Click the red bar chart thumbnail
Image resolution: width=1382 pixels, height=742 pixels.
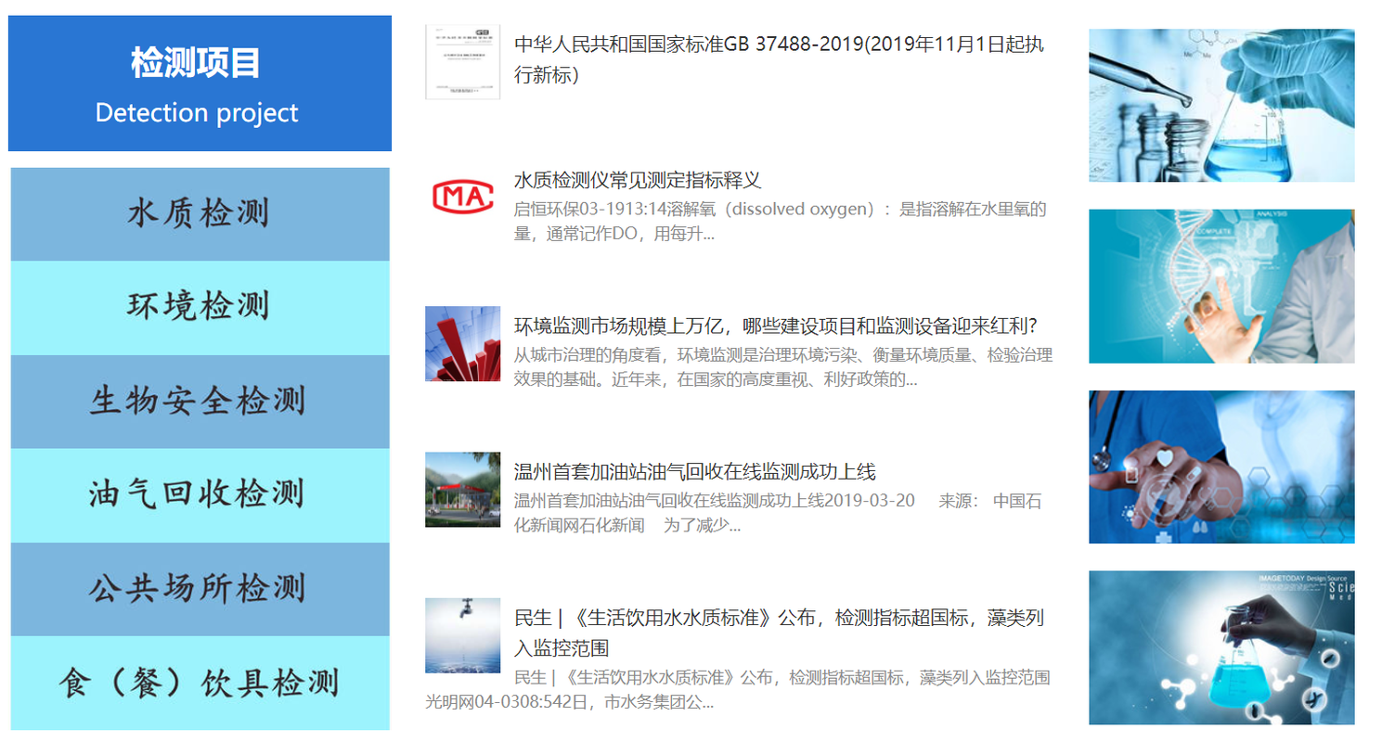click(x=462, y=343)
